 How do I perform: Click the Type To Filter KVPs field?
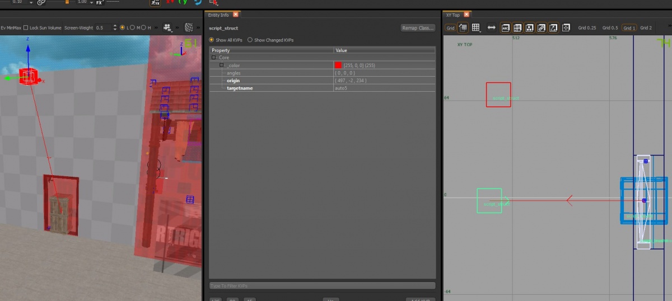[x=322, y=286]
